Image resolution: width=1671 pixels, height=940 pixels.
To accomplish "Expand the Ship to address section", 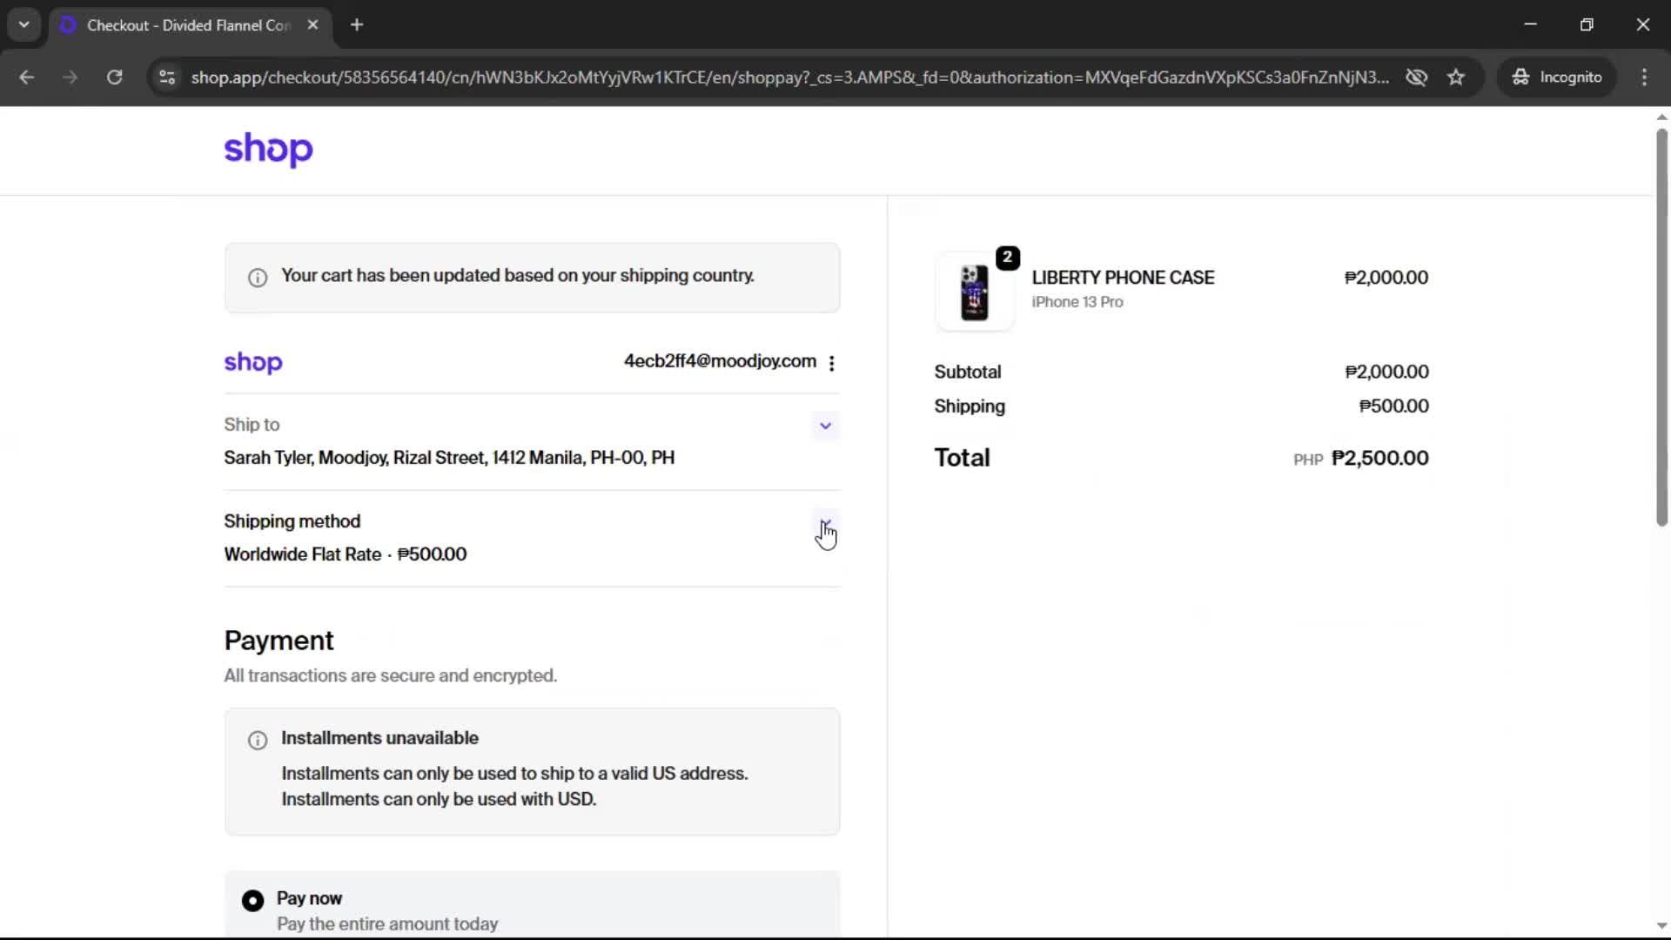I will click(825, 426).
